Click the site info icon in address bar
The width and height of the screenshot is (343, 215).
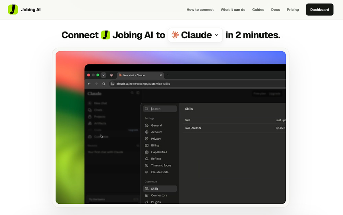pyautogui.click(x=112, y=84)
